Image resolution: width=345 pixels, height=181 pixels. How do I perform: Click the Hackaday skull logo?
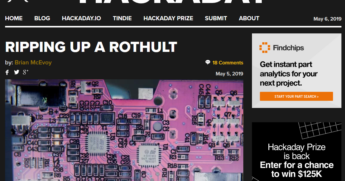(18, 1)
